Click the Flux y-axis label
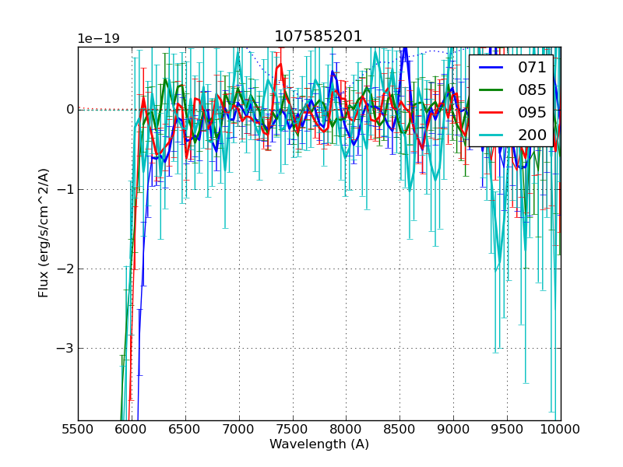Screen dimensions: 623x467 [x=44, y=233]
